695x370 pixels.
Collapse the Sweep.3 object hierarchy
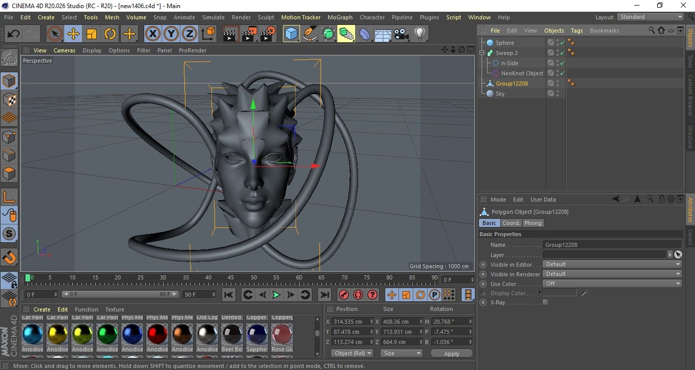pyautogui.click(x=482, y=53)
